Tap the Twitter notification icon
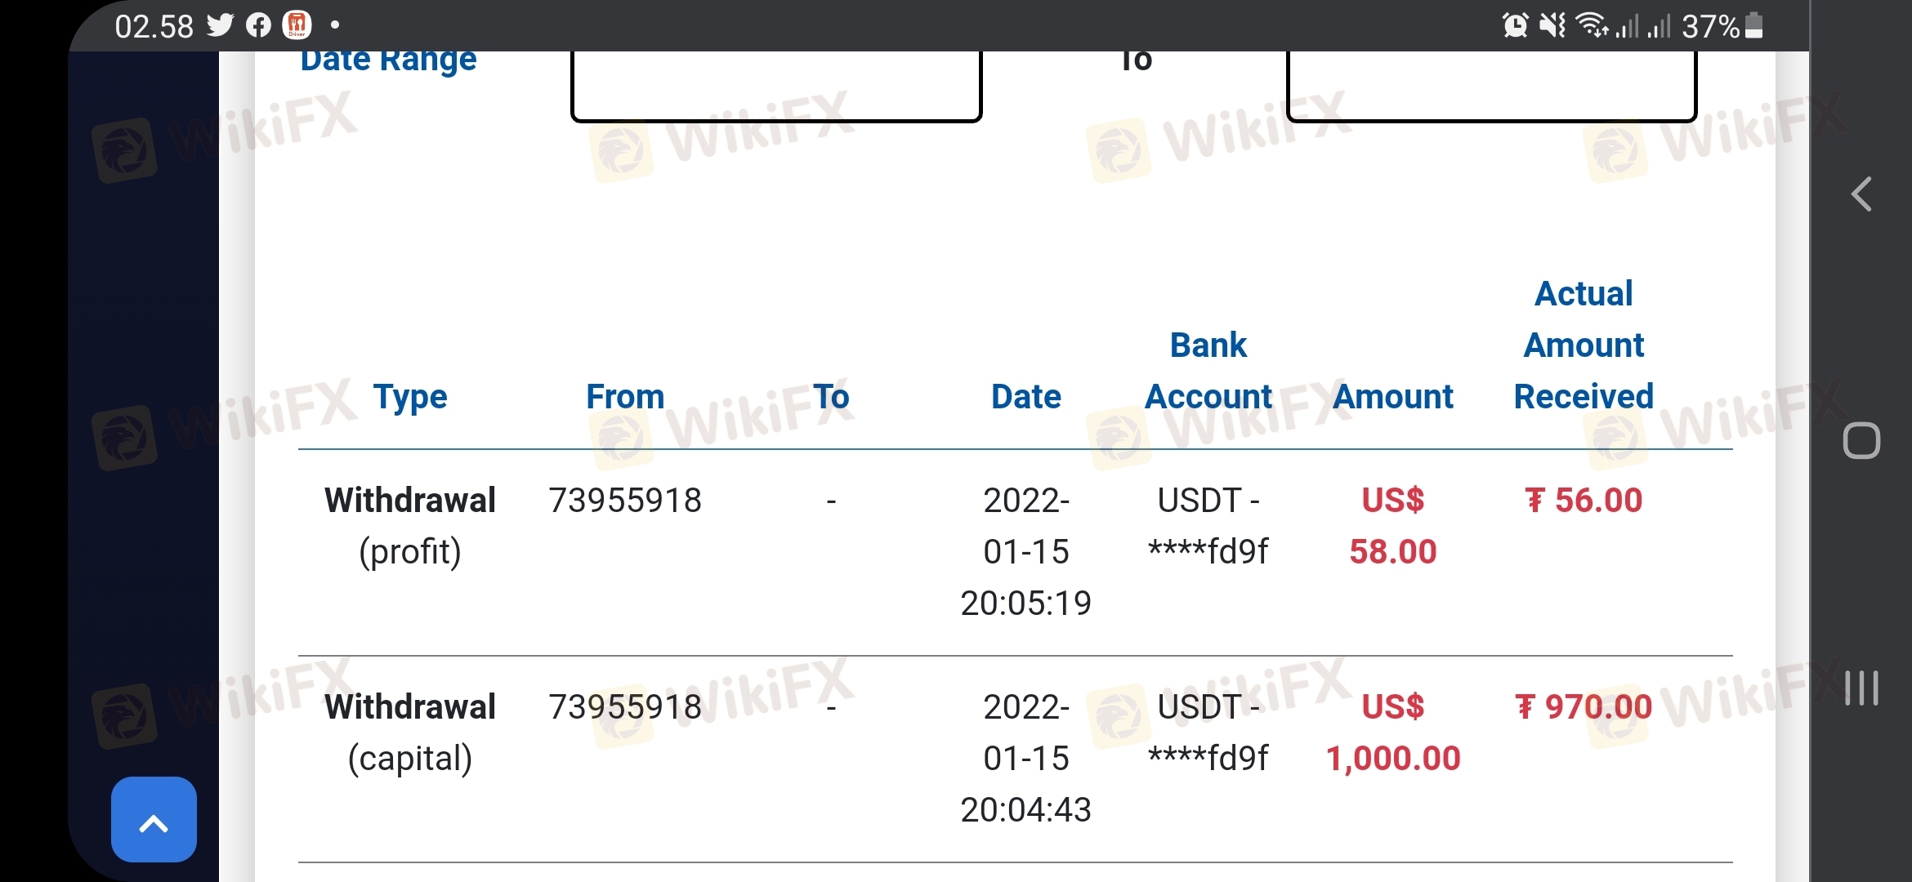Screen dimensions: 1912x882 220,26
